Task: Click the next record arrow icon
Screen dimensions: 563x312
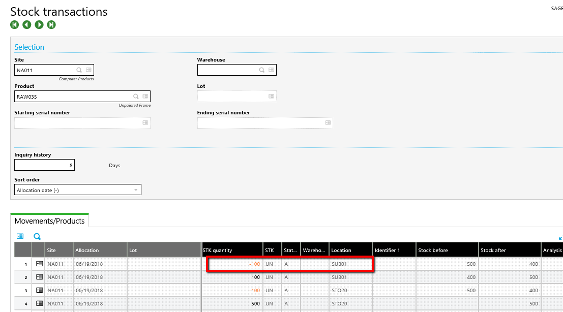Action: [39, 25]
